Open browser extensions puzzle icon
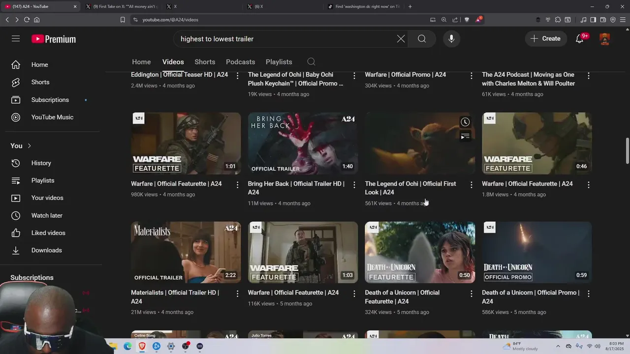This screenshot has height=354, width=630. tap(558, 20)
